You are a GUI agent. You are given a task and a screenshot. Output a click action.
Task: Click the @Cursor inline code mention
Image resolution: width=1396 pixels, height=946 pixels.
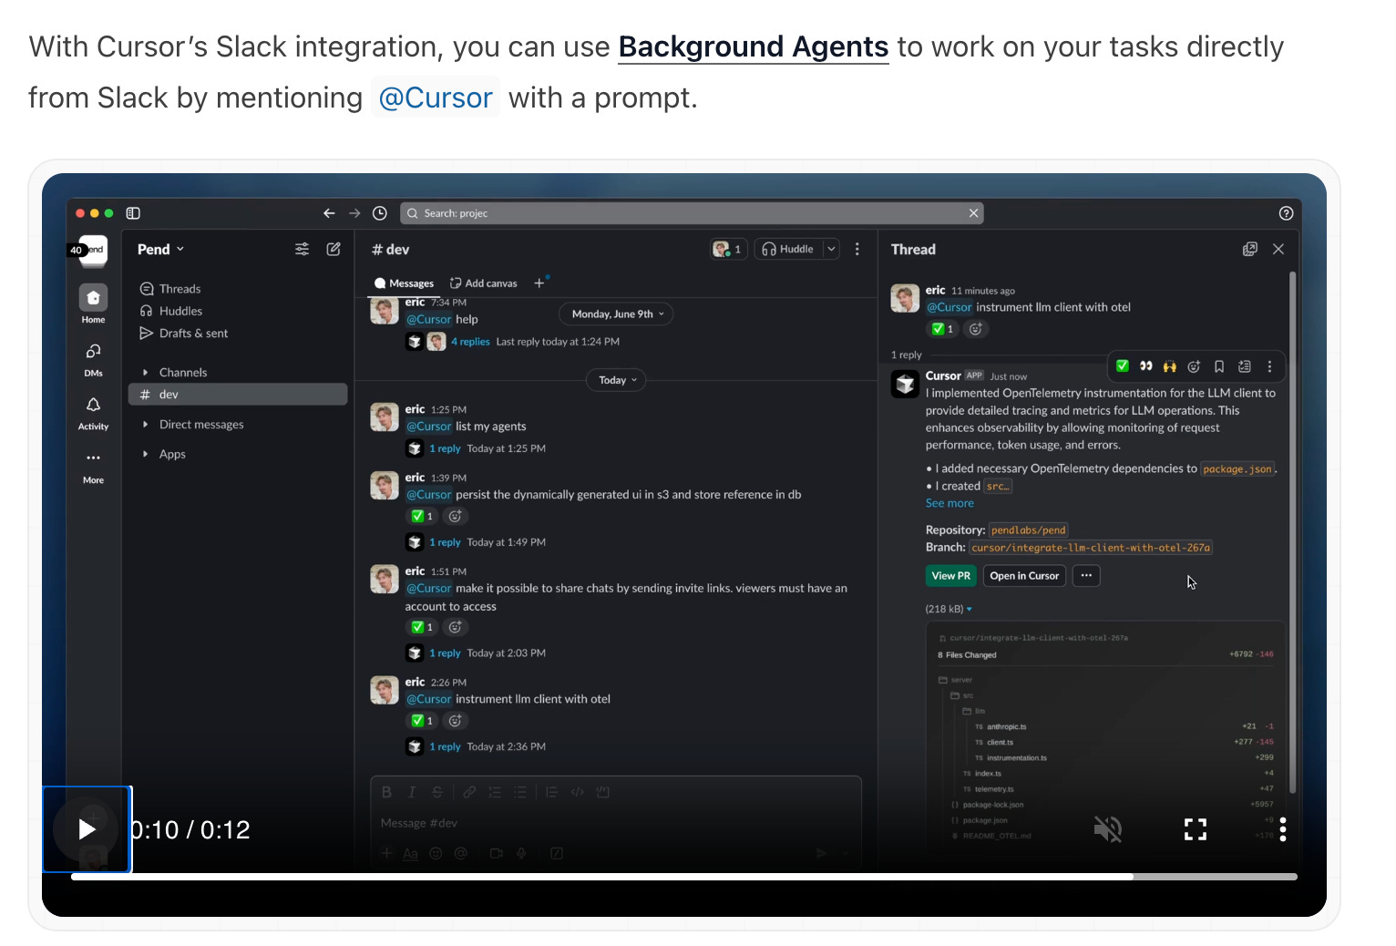coord(436,98)
